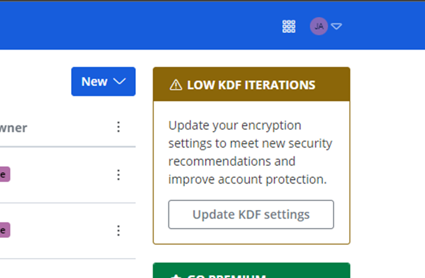Select the second vault item row
The height and width of the screenshot is (278, 425).
[x=57, y=231]
